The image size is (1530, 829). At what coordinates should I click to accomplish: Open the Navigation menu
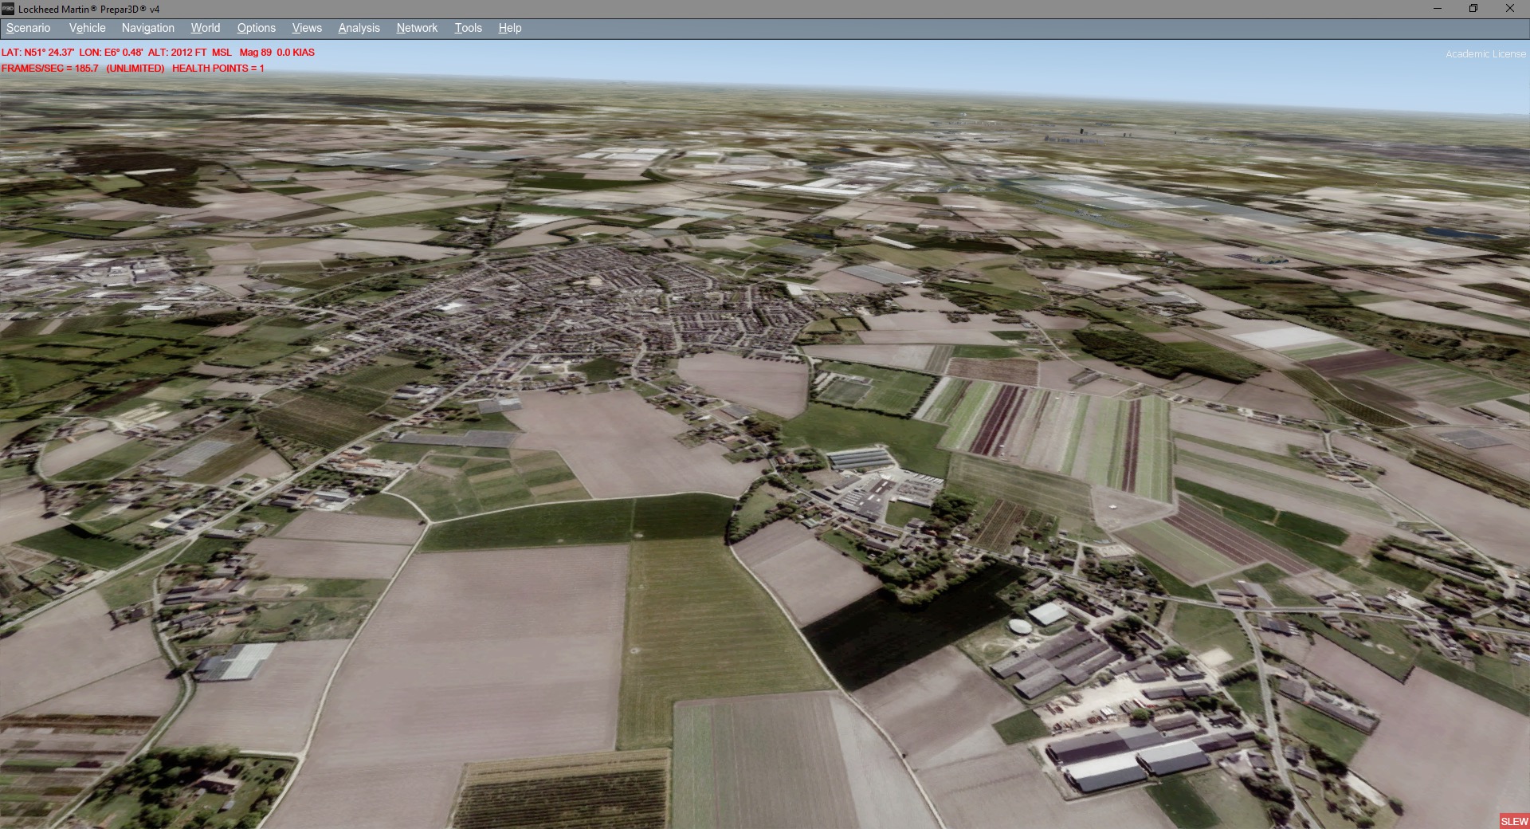[148, 28]
